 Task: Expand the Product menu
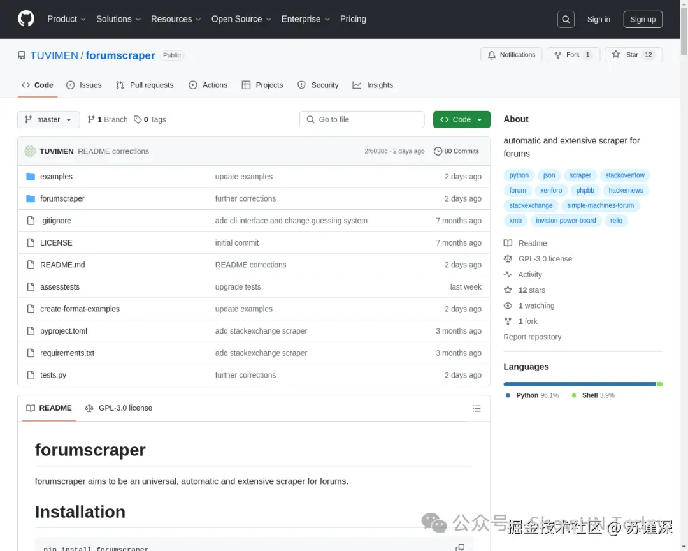[x=67, y=19]
